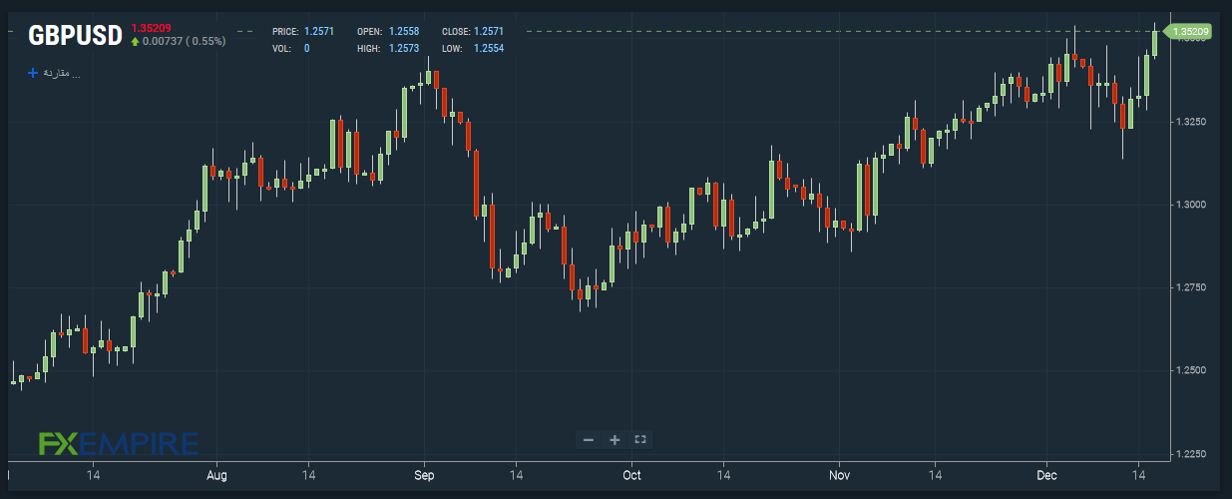The width and height of the screenshot is (1232, 499).
Task: Click the 0.00737 (0.55%) change value
Action: coord(185,41)
